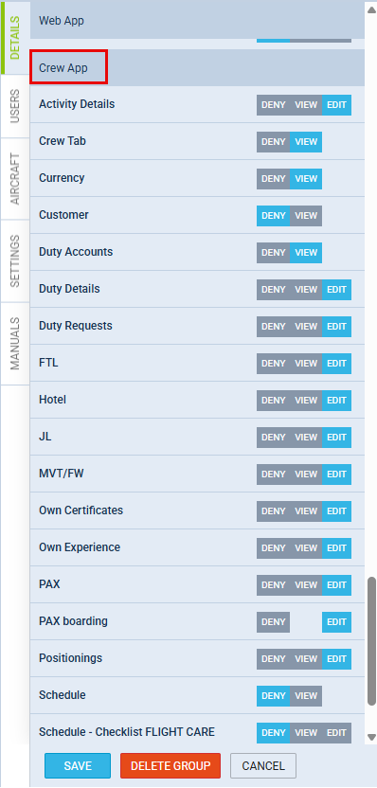The width and height of the screenshot is (377, 788).
Task: Click the scrollbar down arrow
Action: (372, 737)
